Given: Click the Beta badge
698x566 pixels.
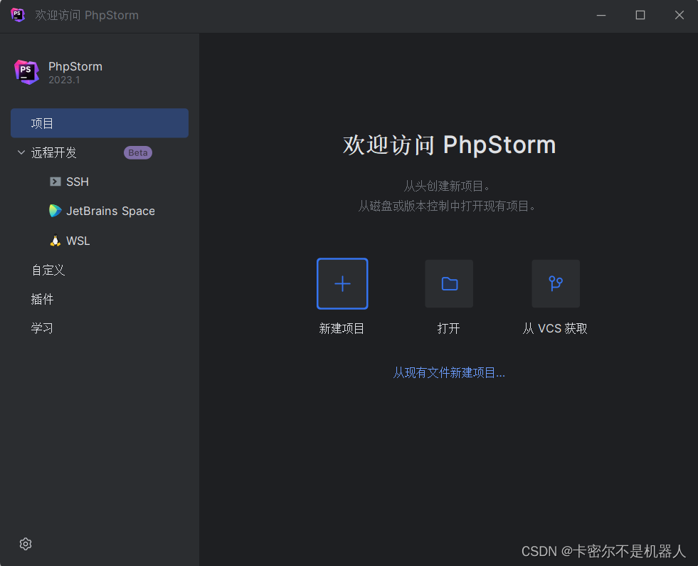Looking at the screenshot, I should point(138,153).
